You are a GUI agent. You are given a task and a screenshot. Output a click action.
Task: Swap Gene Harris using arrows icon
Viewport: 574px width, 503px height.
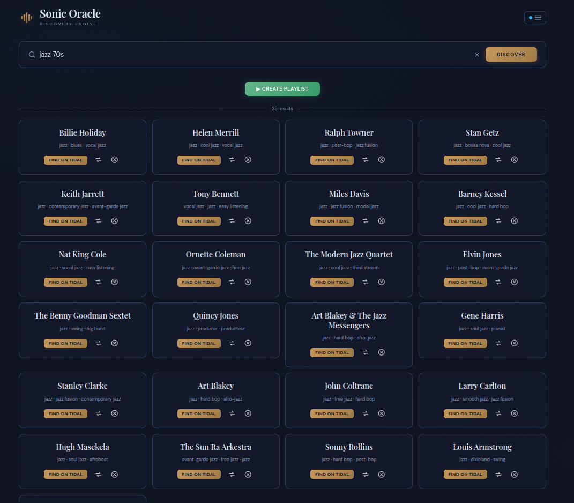498,343
